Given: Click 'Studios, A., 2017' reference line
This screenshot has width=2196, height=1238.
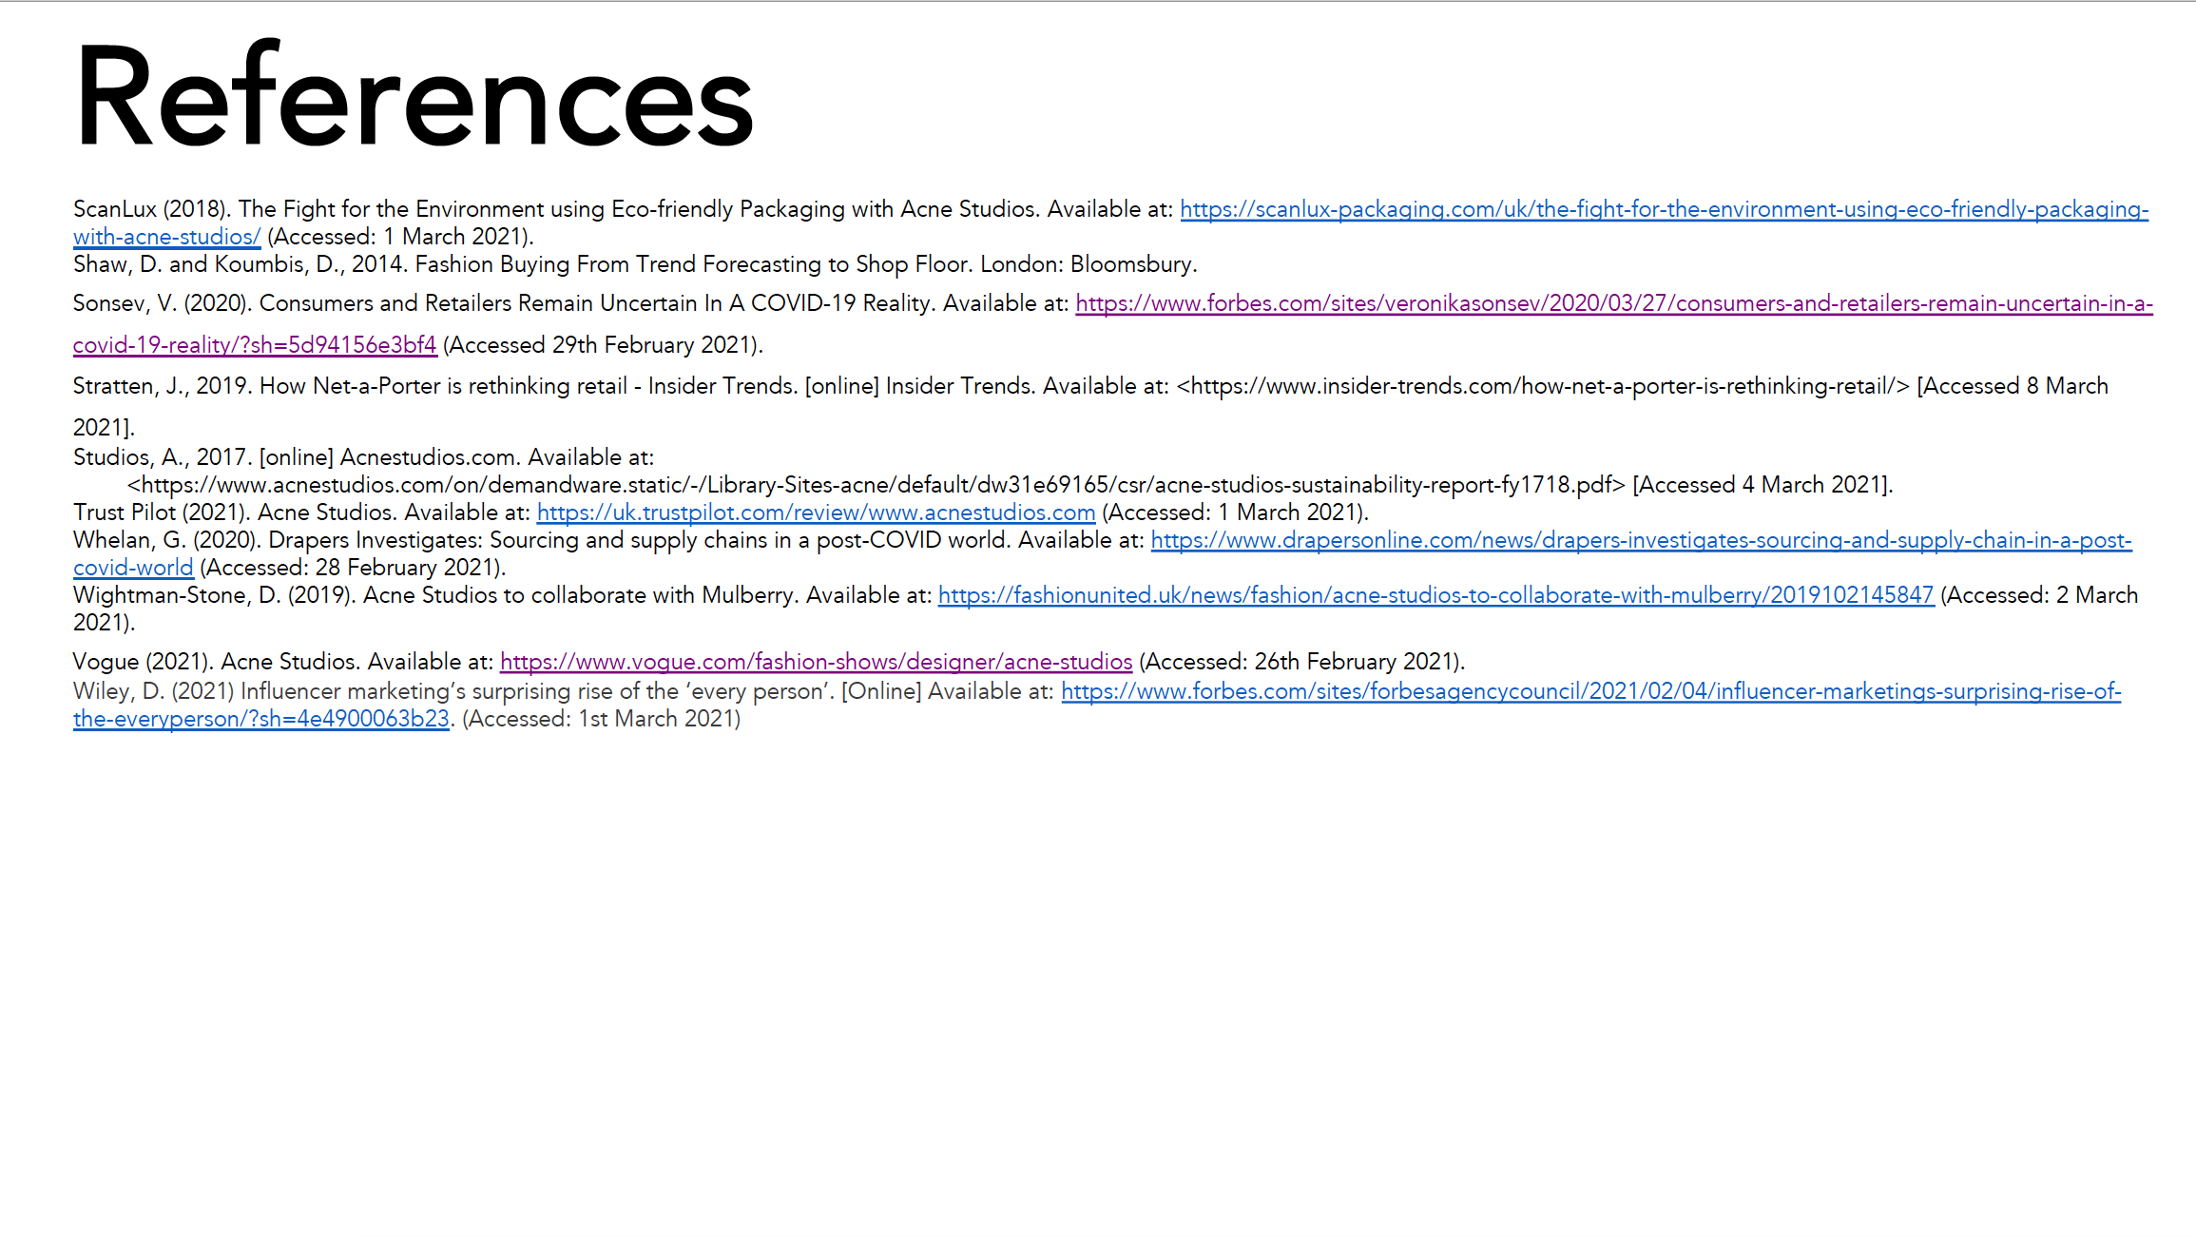Looking at the screenshot, I should [x=363, y=457].
